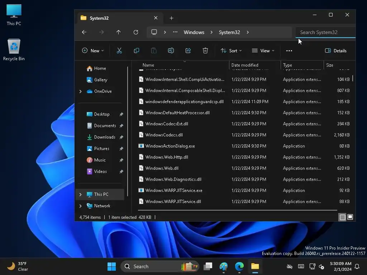Add a new Explorer tab
The height and width of the screenshot is (275, 367).
171,18
